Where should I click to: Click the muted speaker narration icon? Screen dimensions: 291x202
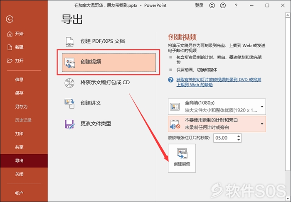175,124
